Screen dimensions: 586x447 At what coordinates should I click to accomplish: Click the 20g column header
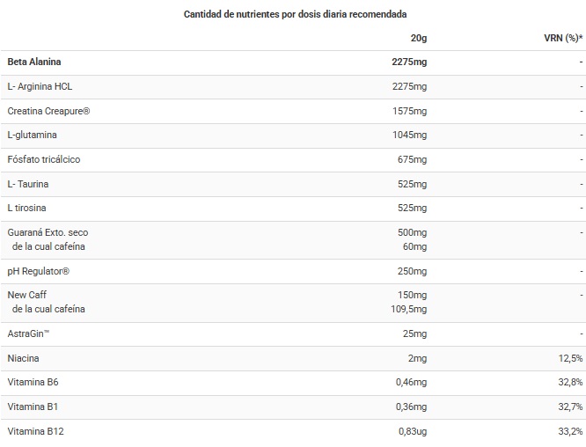tap(419, 38)
